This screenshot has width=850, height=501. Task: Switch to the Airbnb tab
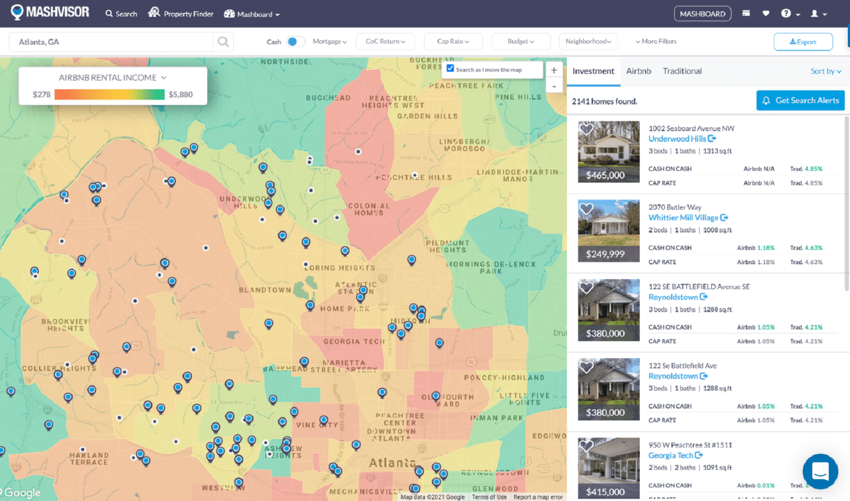(639, 71)
